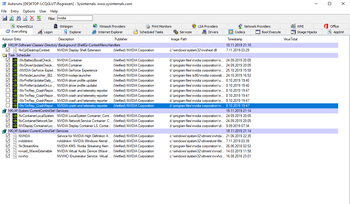
Task: Disable the NvProfileUpdaterOnLo task checkbox
Action: click(8, 85)
